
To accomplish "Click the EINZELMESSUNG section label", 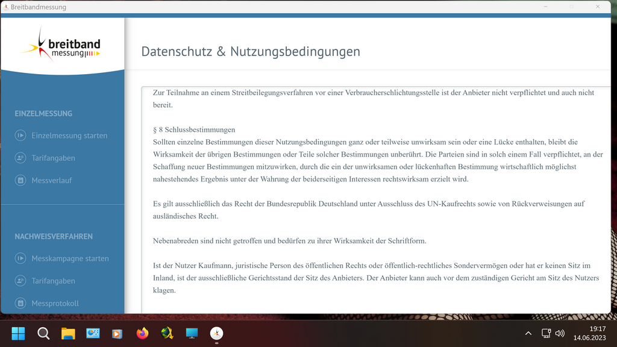I will [43, 113].
